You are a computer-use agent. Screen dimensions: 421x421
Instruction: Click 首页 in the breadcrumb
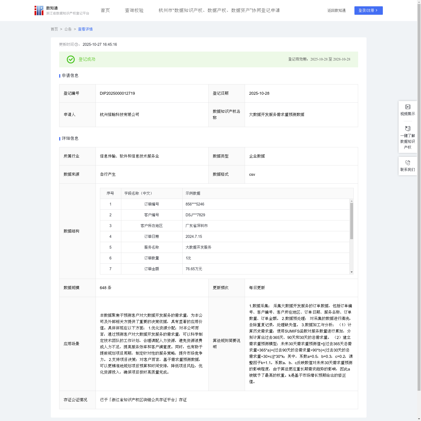tap(54, 29)
